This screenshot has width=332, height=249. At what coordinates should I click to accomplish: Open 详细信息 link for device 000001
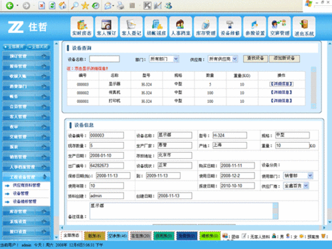click(282, 101)
